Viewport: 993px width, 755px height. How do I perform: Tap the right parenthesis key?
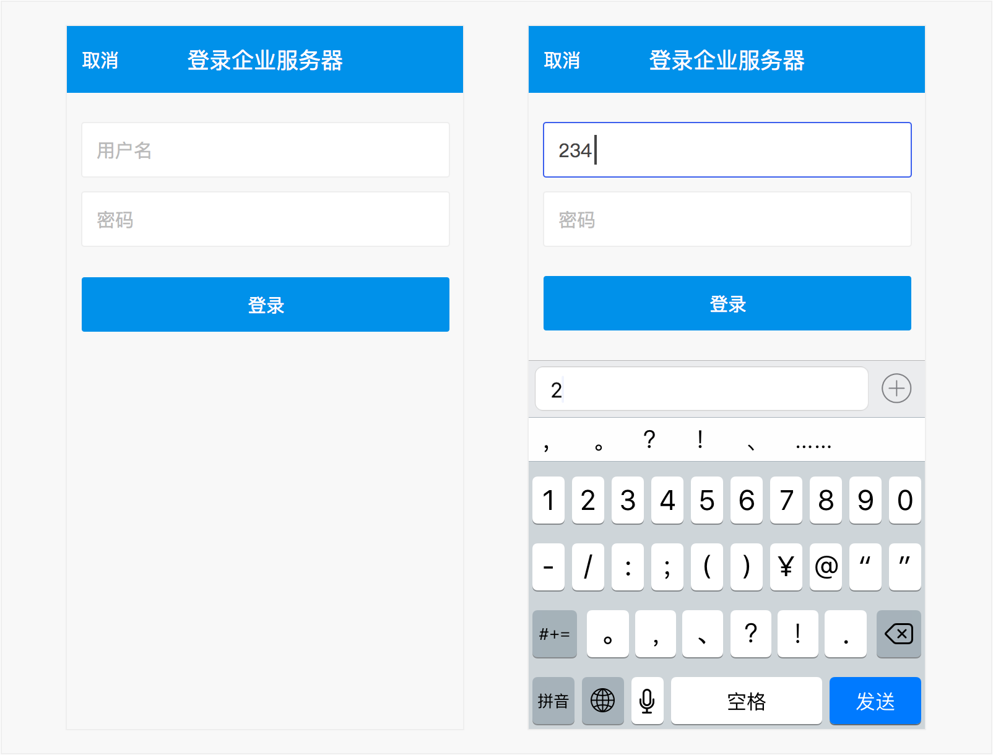click(747, 567)
